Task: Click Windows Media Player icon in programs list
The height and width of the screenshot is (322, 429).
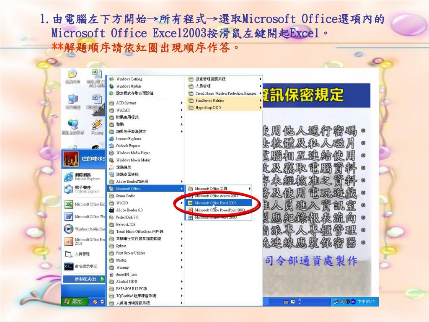Action: [x=111, y=153]
